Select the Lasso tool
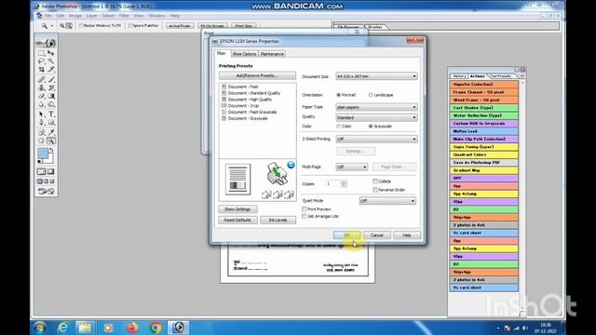This screenshot has height=335, width=596. point(41,61)
